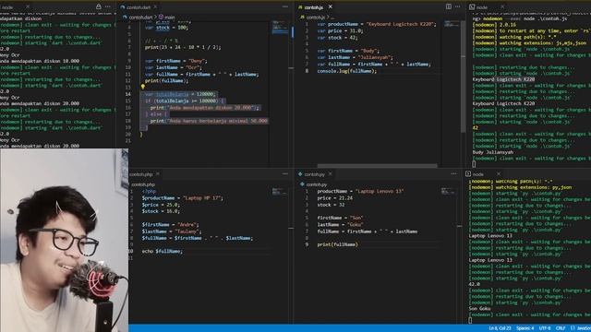Click CRLF line ending in status bar
Image resolution: width=591 pixels, height=332 pixels.
point(561,328)
